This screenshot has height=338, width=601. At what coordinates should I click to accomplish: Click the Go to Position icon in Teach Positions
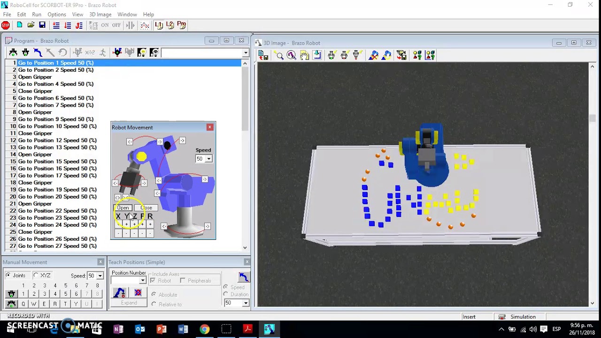[243, 277]
